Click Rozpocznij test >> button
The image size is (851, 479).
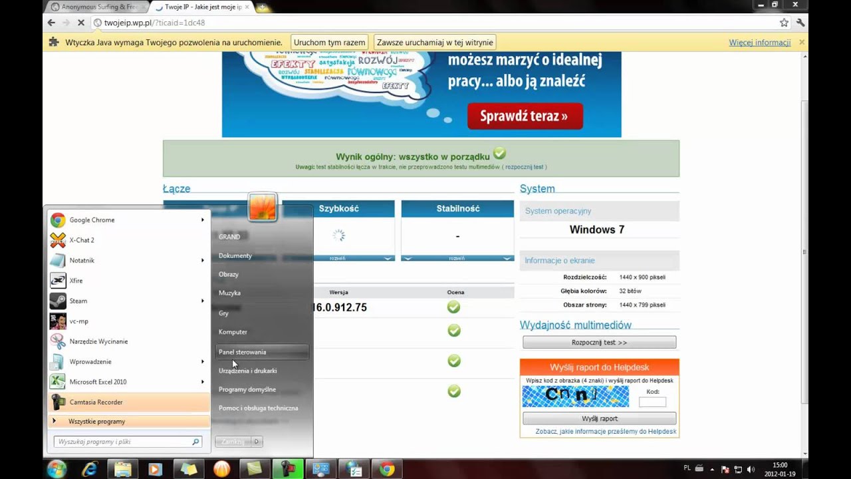[599, 343]
